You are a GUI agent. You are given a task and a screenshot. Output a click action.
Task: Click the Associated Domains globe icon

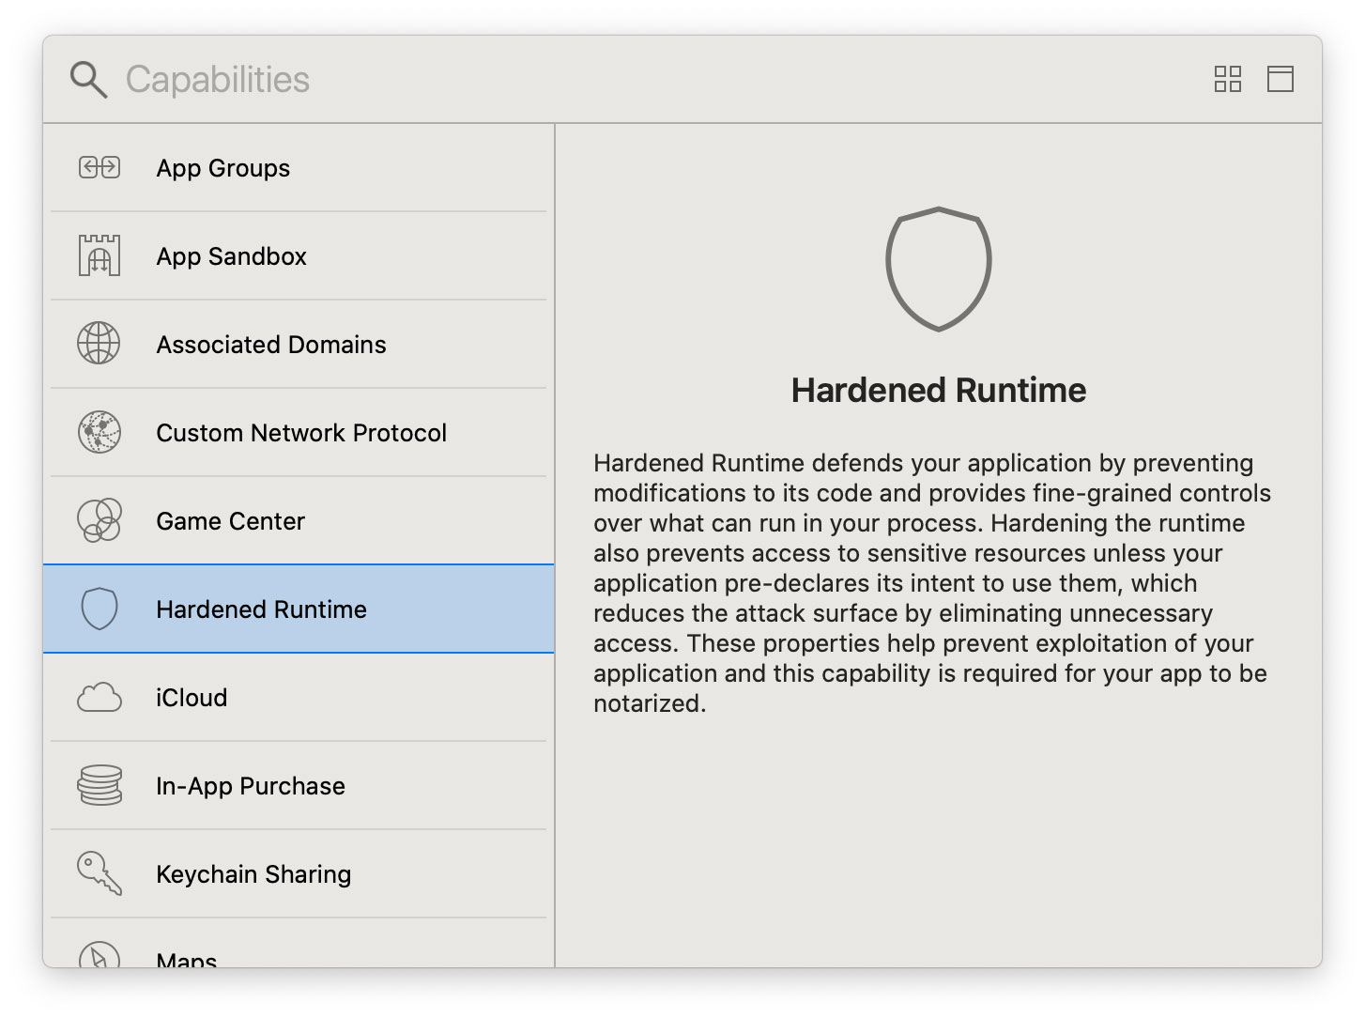point(99,343)
